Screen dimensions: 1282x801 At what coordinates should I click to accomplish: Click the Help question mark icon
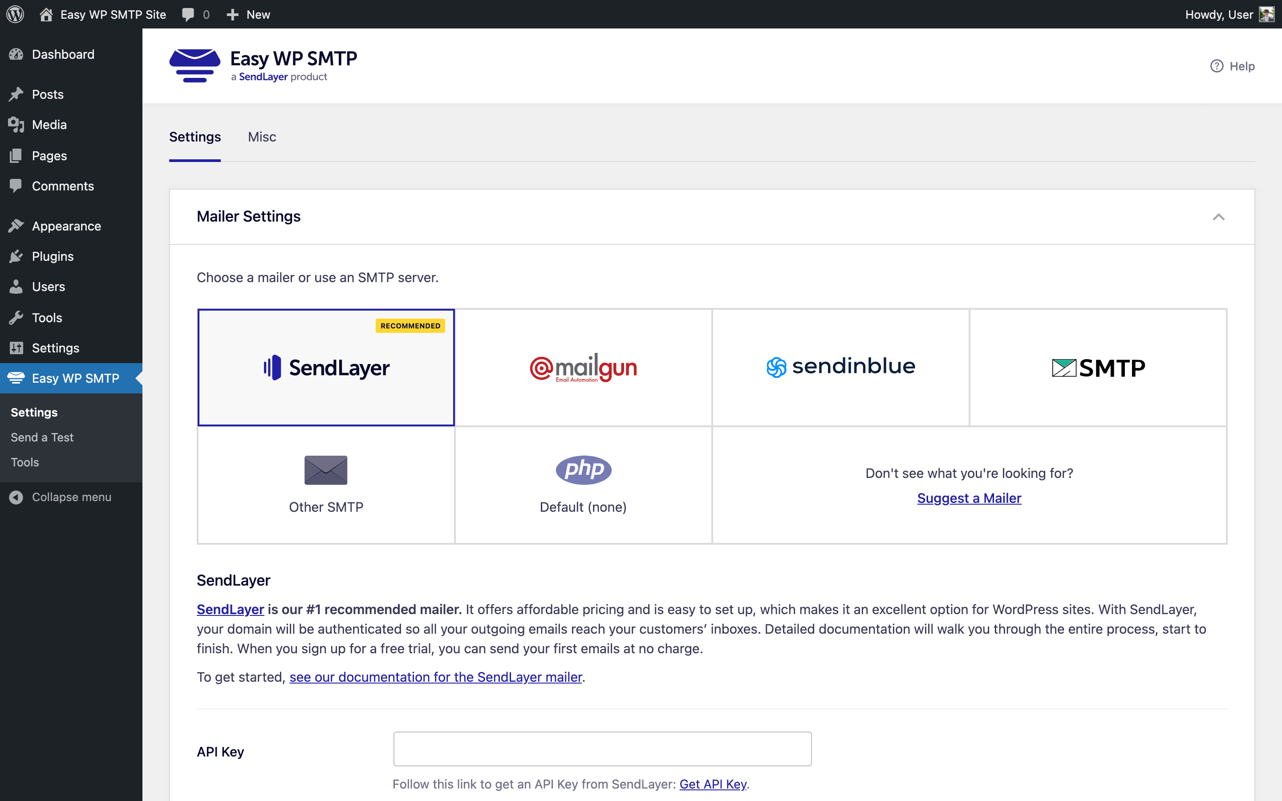[x=1217, y=66]
